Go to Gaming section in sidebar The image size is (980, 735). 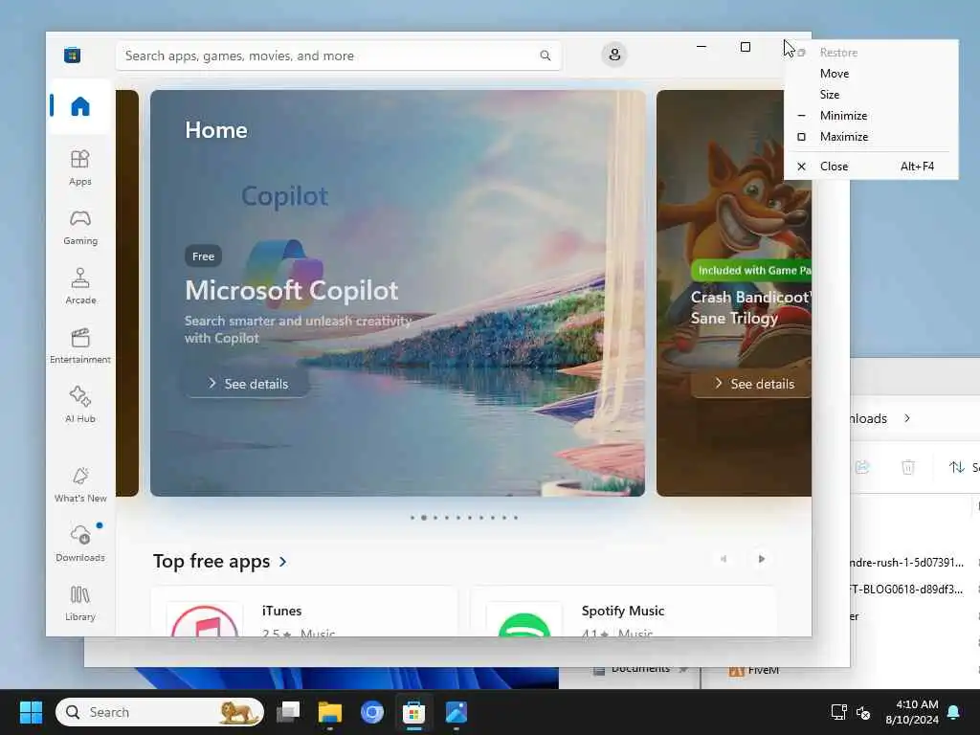[80, 227]
